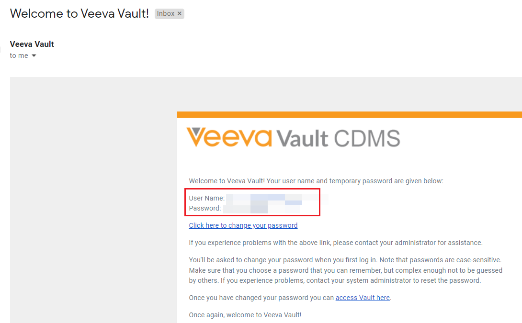This screenshot has width=522, height=323.
Task: Click the orange banner bar above logo
Action: tap(349, 114)
